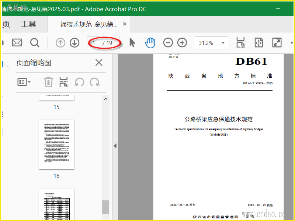Activate the hand pan tool
The height and width of the screenshot is (221, 295).
click(150, 43)
